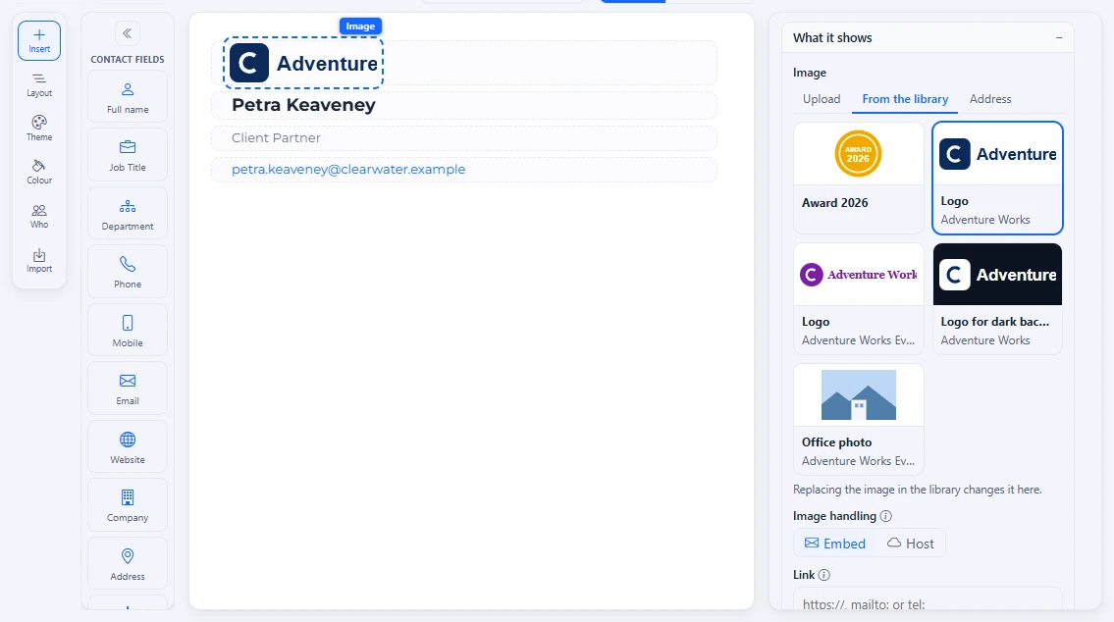Collapse the What it shows section
The width and height of the screenshot is (1114, 622).
click(1059, 37)
